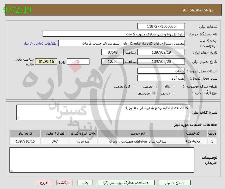The height and width of the screenshot is (189, 225).
Task: Click the اطلاعات خدمات مورد نیاز heading
Action: (196, 125)
